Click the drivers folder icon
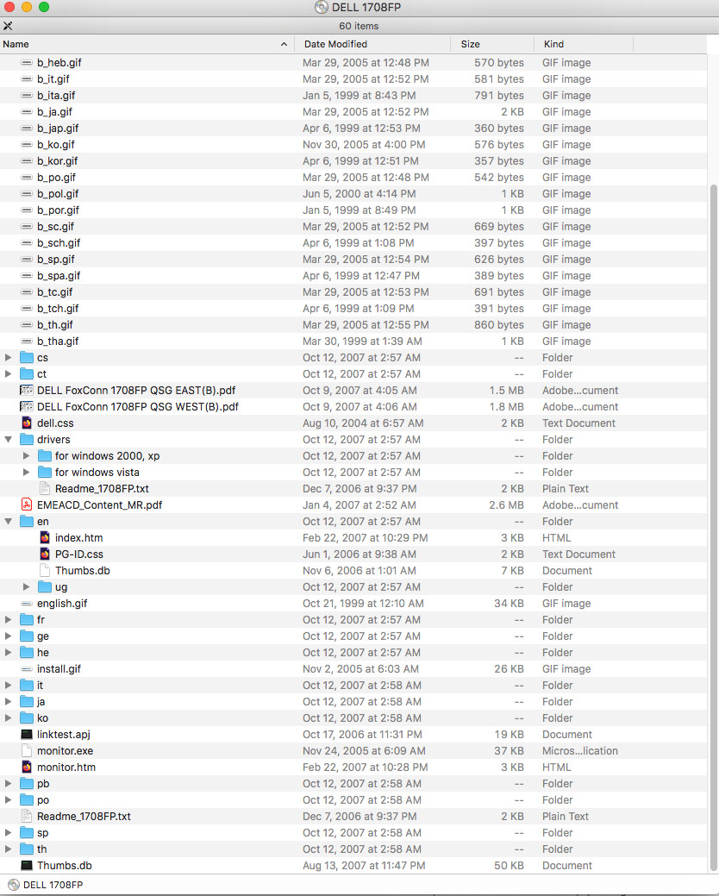This screenshot has width=719, height=896. (26, 440)
